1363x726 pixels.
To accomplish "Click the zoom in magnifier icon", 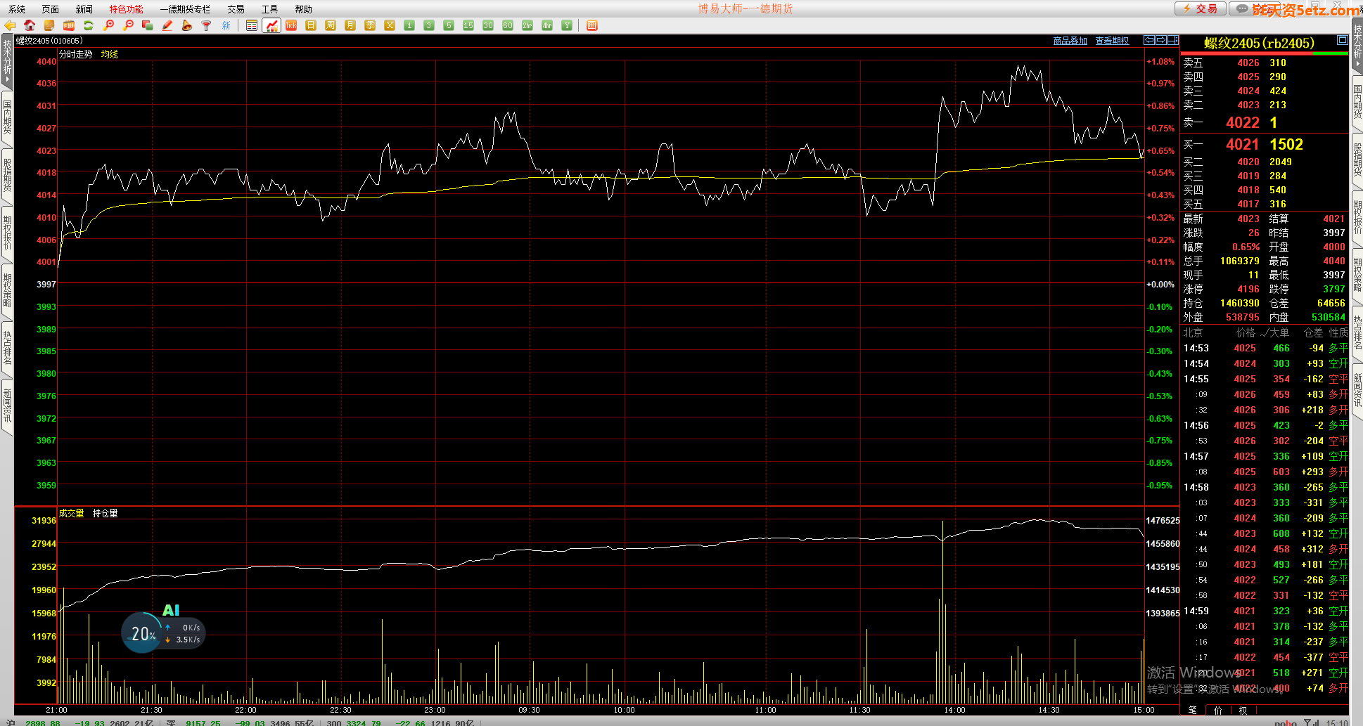I will pyautogui.click(x=108, y=25).
